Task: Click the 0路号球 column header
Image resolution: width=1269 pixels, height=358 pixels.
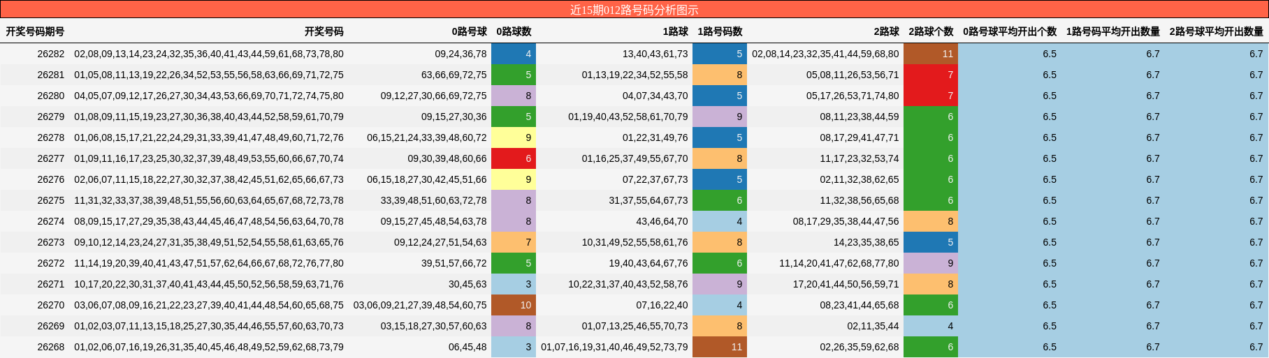Action: tap(469, 31)
